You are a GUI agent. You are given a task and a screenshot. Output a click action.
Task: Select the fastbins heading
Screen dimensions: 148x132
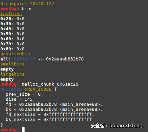click(x=11, y=14)
